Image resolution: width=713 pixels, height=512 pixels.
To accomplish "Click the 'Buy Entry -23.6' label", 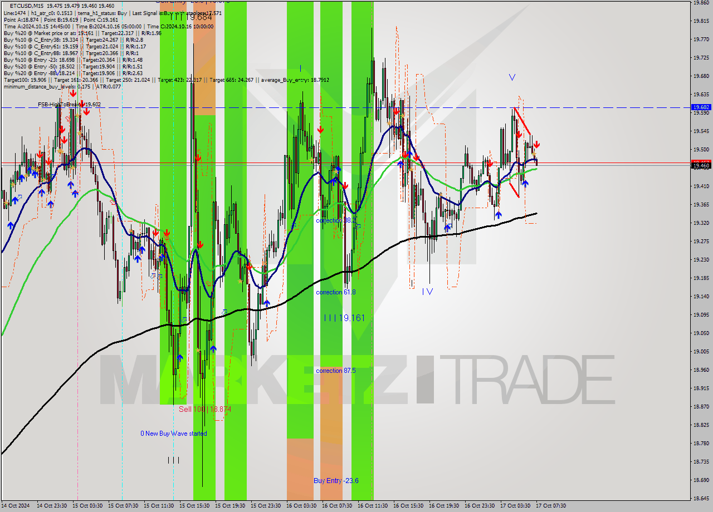I will pyautogui.click(x=335, y=480).
